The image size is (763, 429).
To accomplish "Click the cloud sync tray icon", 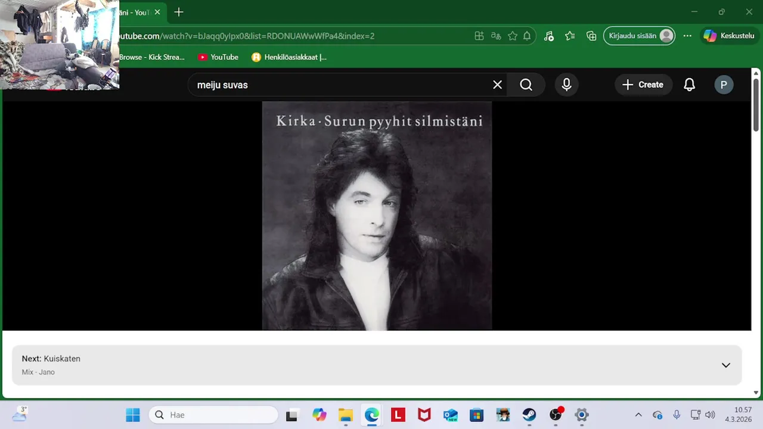I will [657, 415].
